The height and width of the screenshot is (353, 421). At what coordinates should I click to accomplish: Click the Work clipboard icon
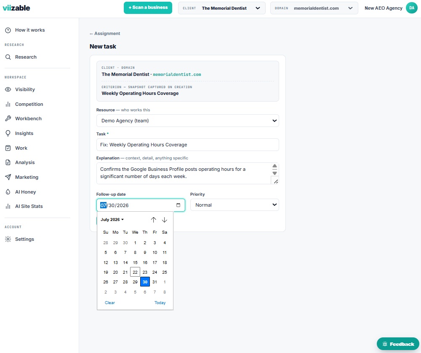(8, 148)
